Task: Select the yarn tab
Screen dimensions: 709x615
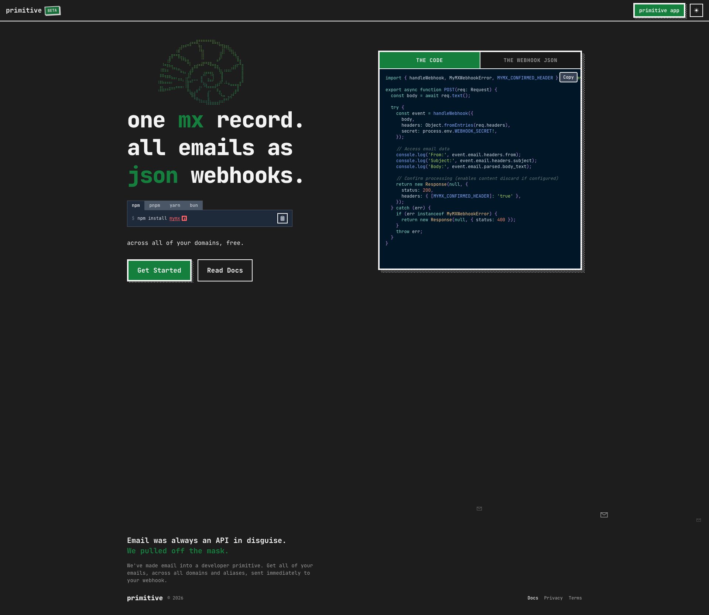Action: [x=175, y=205]
